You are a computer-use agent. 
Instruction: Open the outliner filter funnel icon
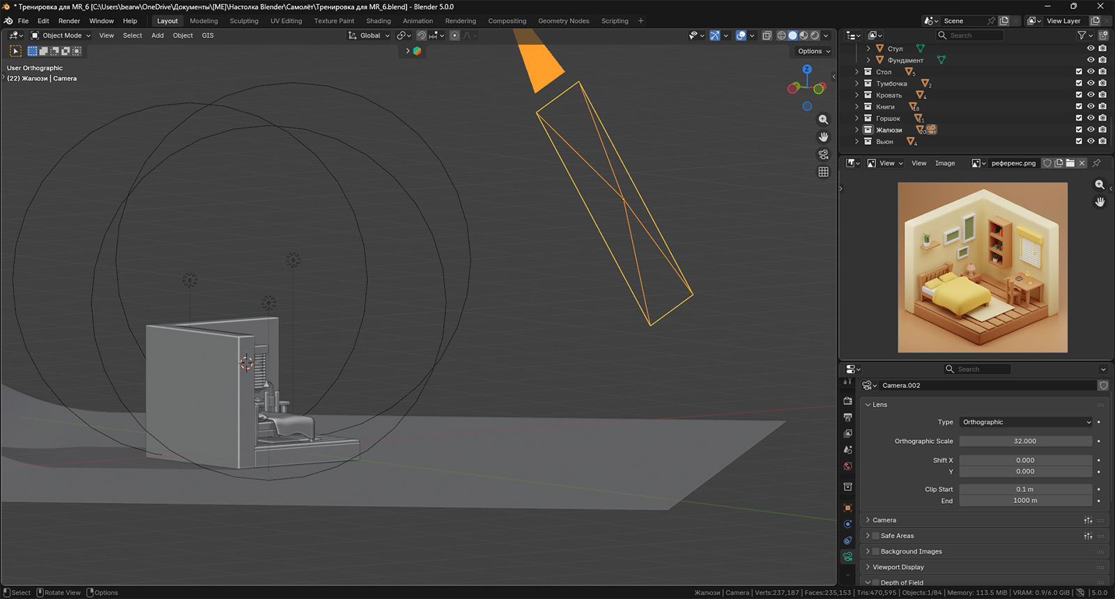[x=1082, y=36]
